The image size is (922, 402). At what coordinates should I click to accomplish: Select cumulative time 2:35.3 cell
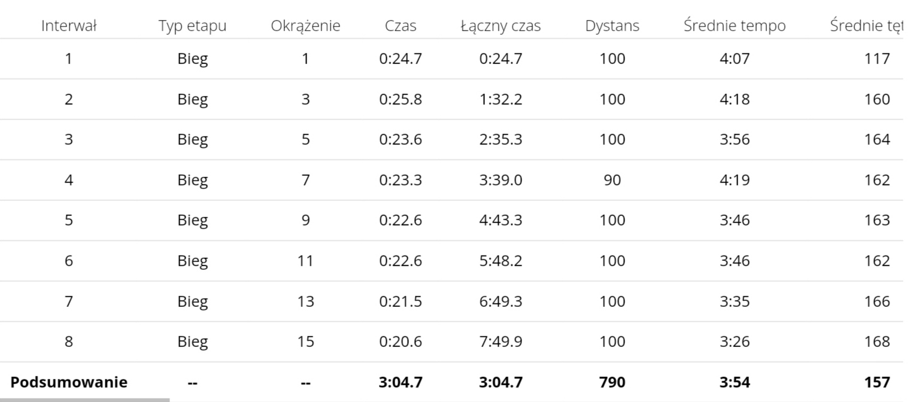pyautogui.click(x=501, y=139)
